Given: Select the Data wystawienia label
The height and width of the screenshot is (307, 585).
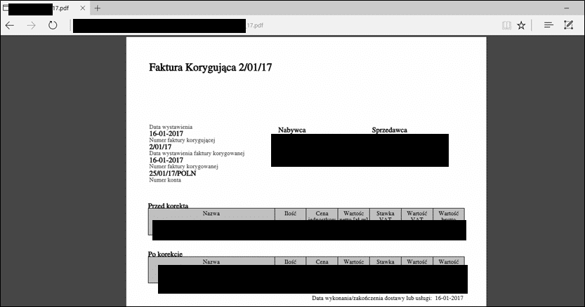Looking at the screenshot, I should pyautogui.click(x=171, y=127).
